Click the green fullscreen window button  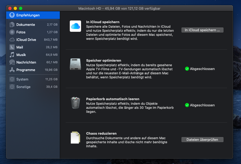click(21, 9)
